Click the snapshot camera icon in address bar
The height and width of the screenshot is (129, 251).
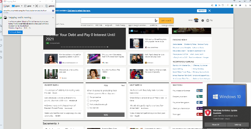coord(213,5)
